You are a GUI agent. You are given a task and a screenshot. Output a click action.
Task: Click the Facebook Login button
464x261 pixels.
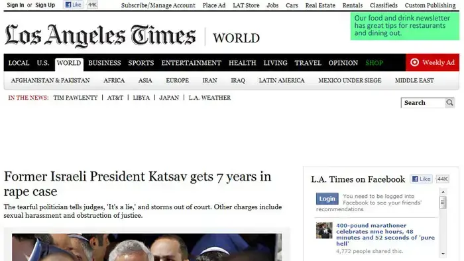(327, 199)
